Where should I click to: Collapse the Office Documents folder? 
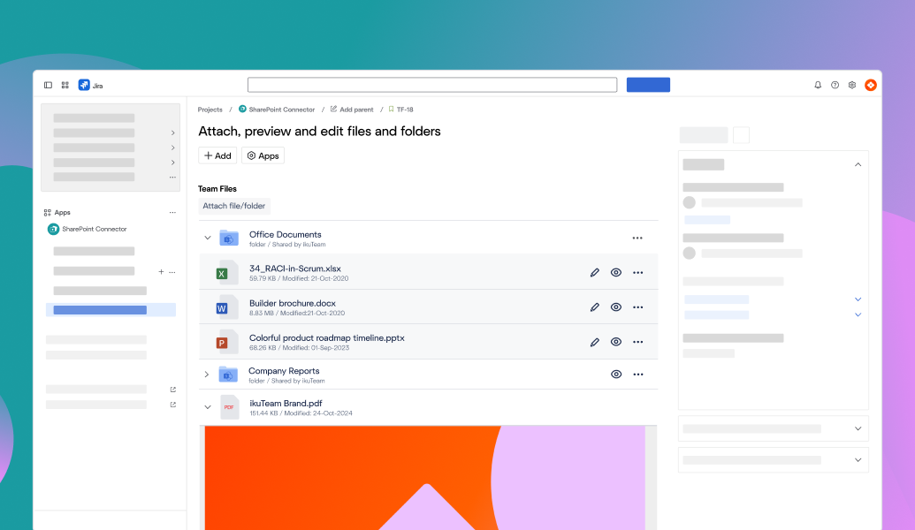tap(208, 238)
